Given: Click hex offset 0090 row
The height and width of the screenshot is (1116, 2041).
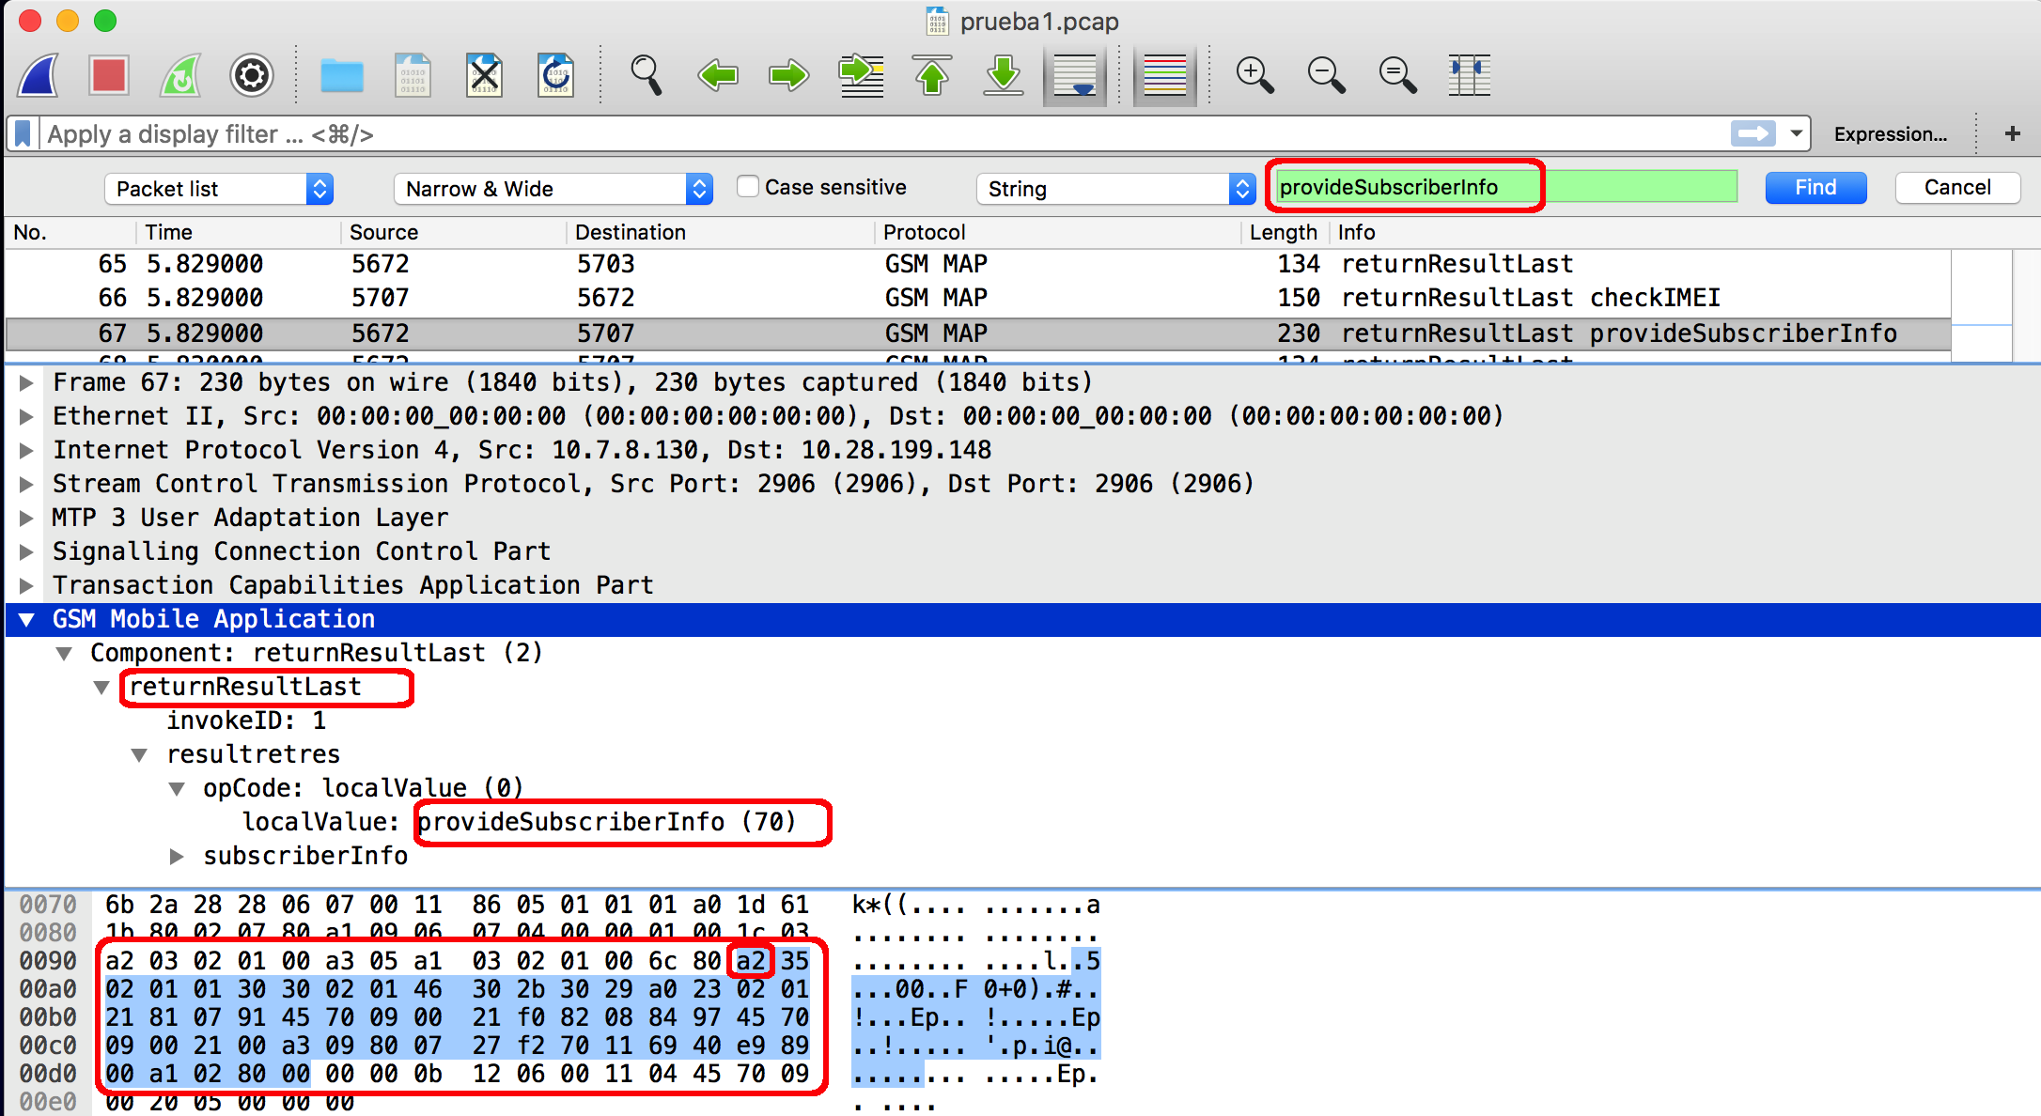Looking at the screenshot, I should click(x=48, y=961).
